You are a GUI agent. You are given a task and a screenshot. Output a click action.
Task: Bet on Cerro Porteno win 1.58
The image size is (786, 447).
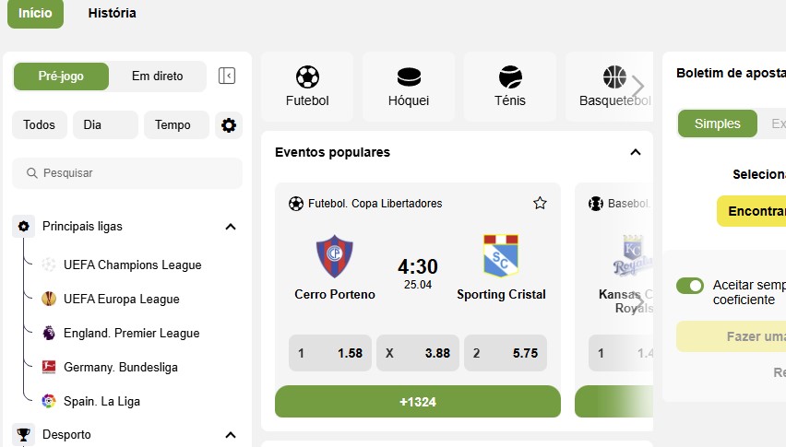pos(330,353)
